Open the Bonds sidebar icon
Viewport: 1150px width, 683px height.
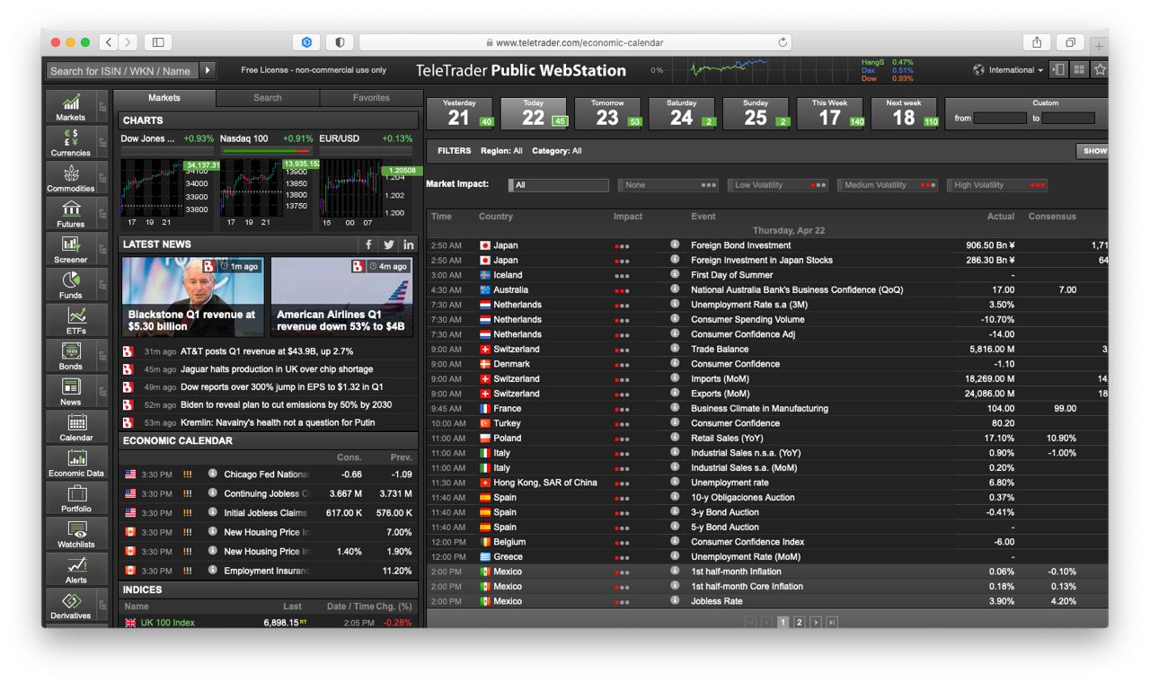[x=71, y=355]
